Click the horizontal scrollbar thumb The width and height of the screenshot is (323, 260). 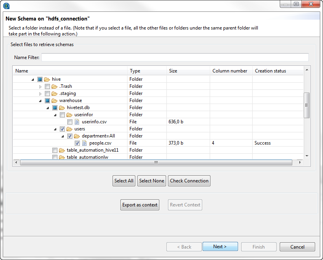tap(156, 162)
